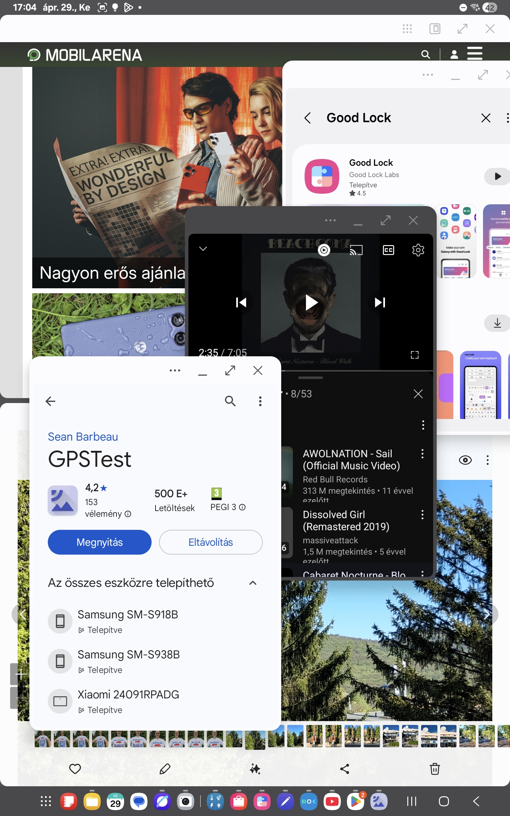Open the Mobilarena hamburger menu
510x816 pixels.
pos(475,53)
